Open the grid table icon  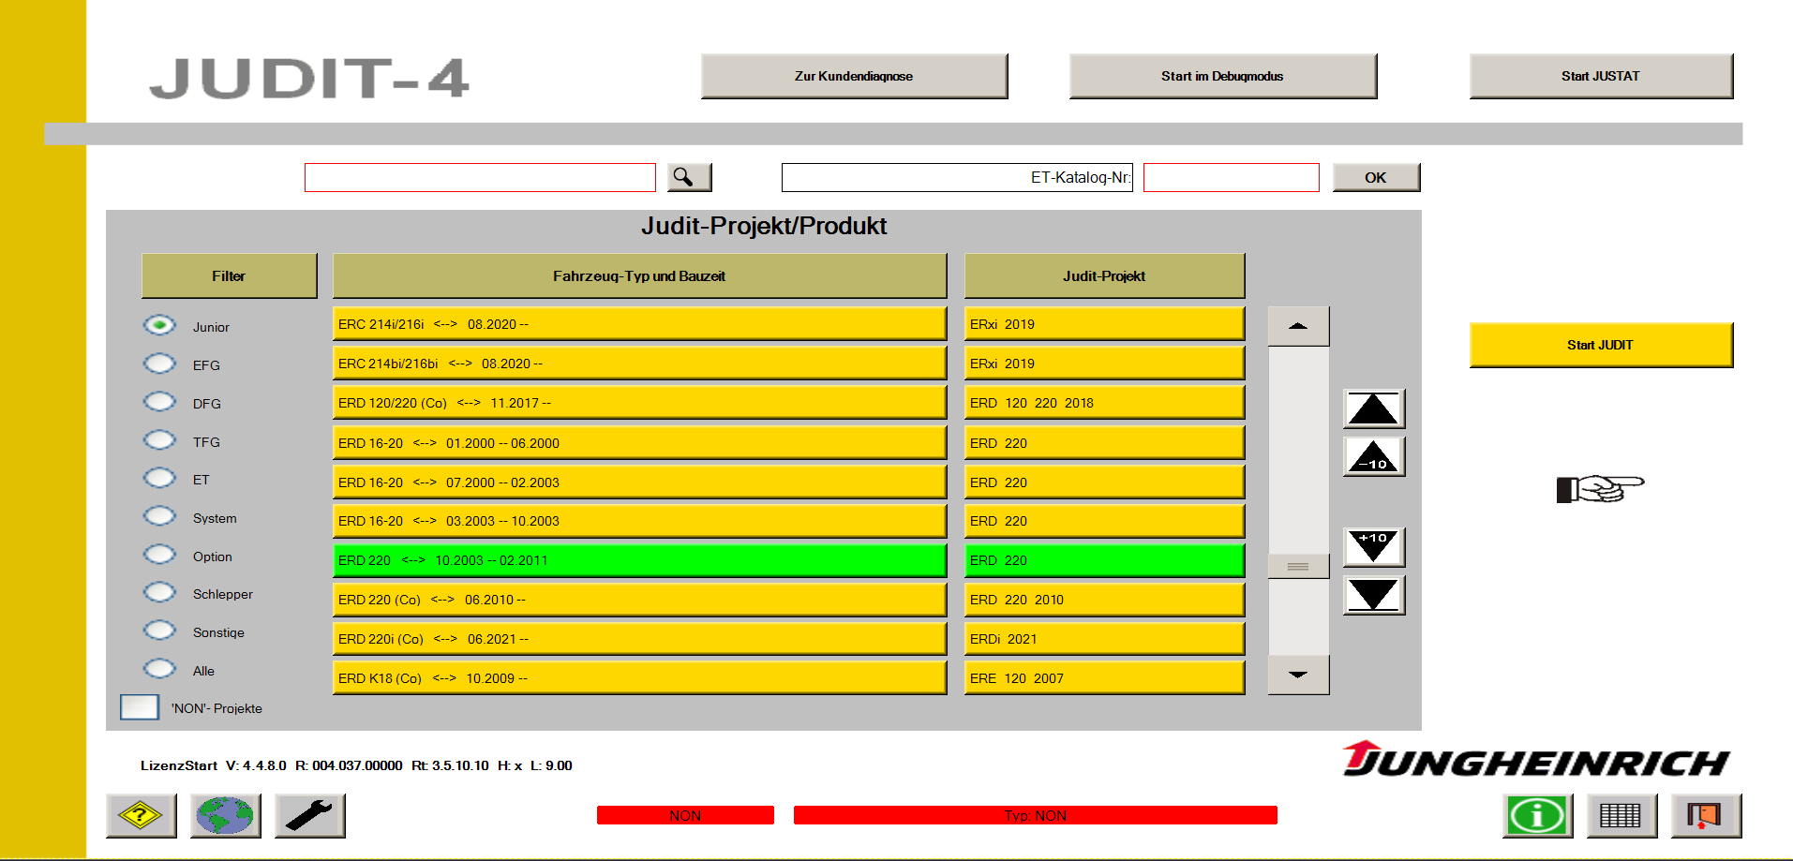pos(1621,815)
